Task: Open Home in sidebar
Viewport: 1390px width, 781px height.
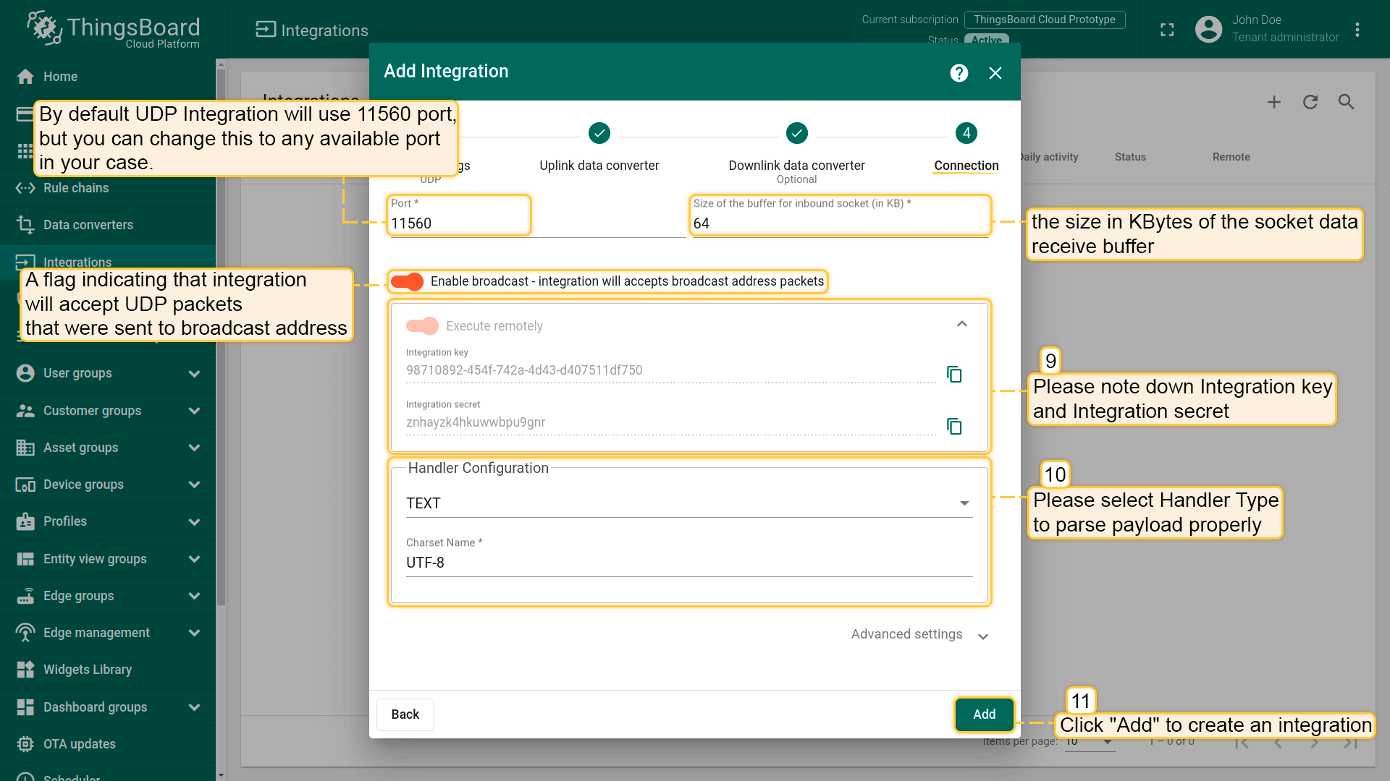Action: click(108, 77)
